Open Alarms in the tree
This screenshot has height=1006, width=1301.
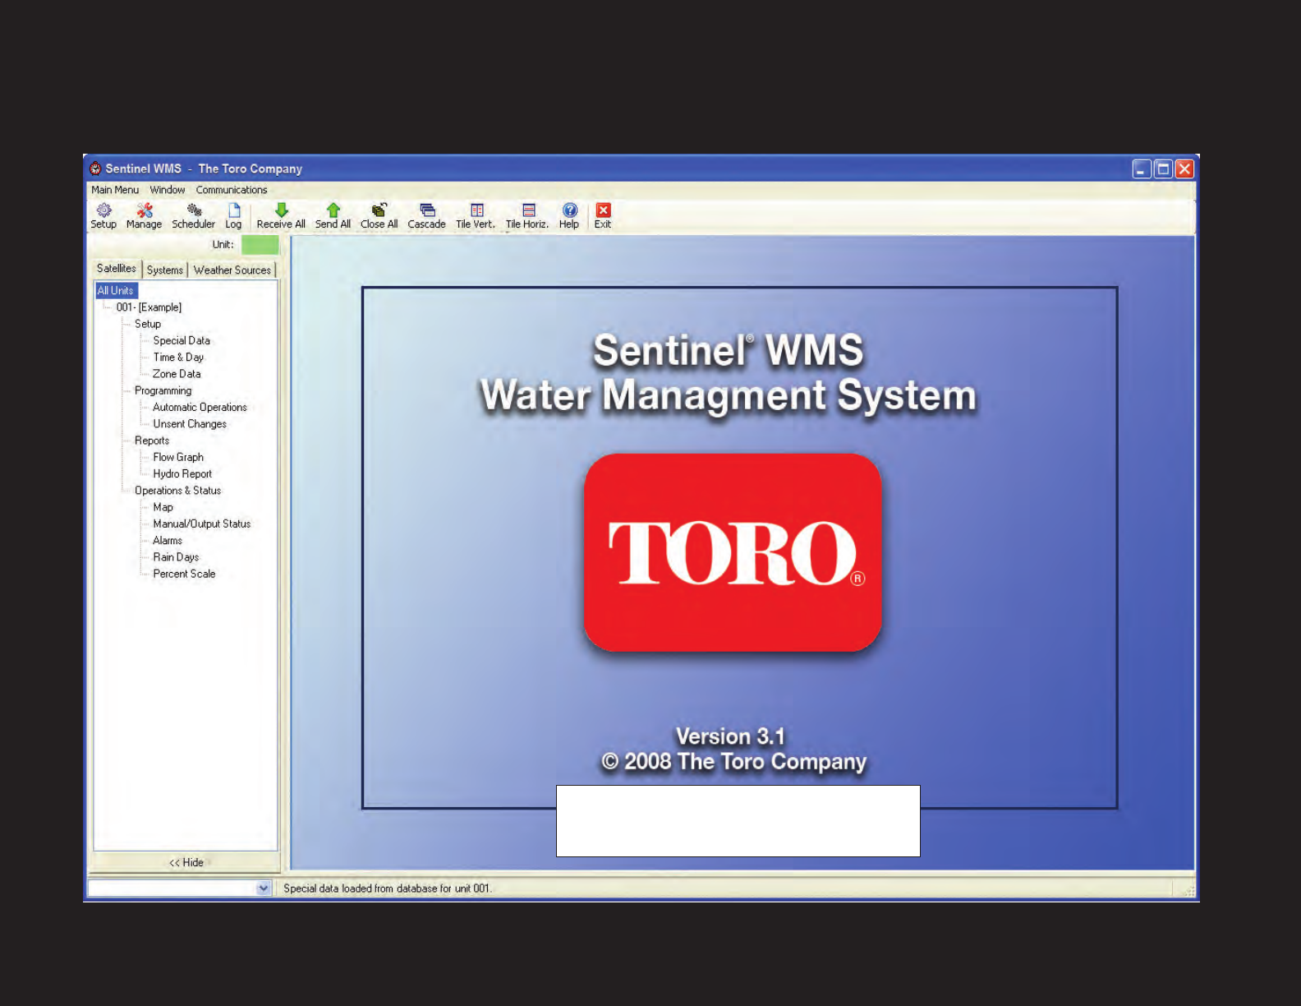click(168, 541)
